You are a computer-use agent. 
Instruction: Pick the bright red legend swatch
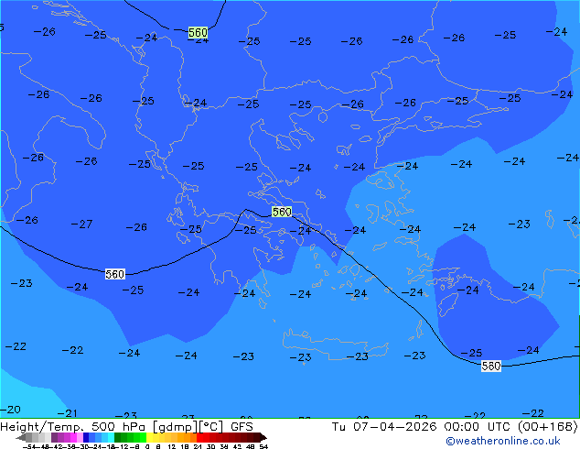click(x=199, y=437)
